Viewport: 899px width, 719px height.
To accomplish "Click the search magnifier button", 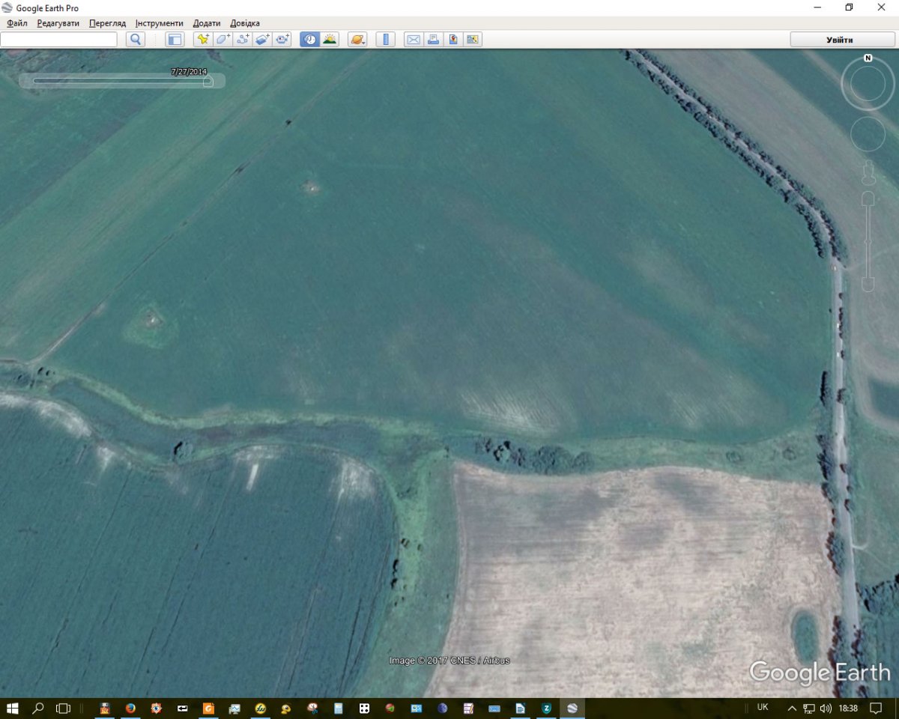I will coord(135,40).
